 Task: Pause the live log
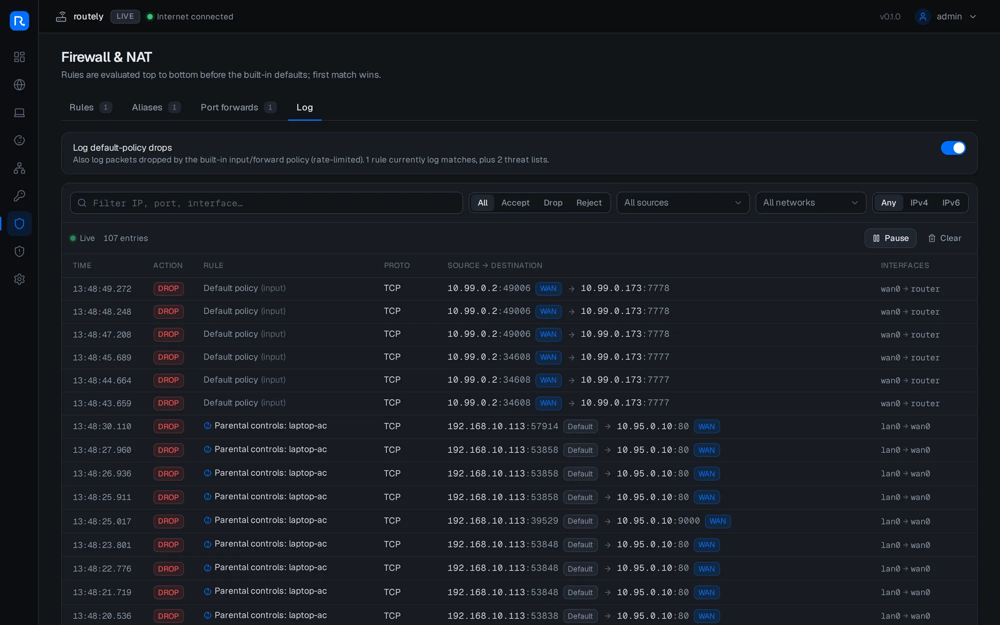click(890, 238)
